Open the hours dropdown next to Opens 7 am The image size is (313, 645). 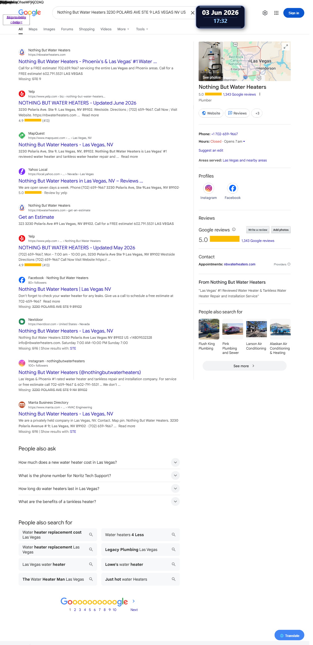244,142
